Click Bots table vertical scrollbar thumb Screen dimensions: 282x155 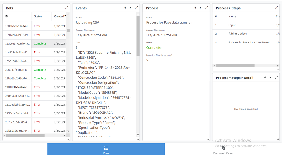tap(68, 30)
